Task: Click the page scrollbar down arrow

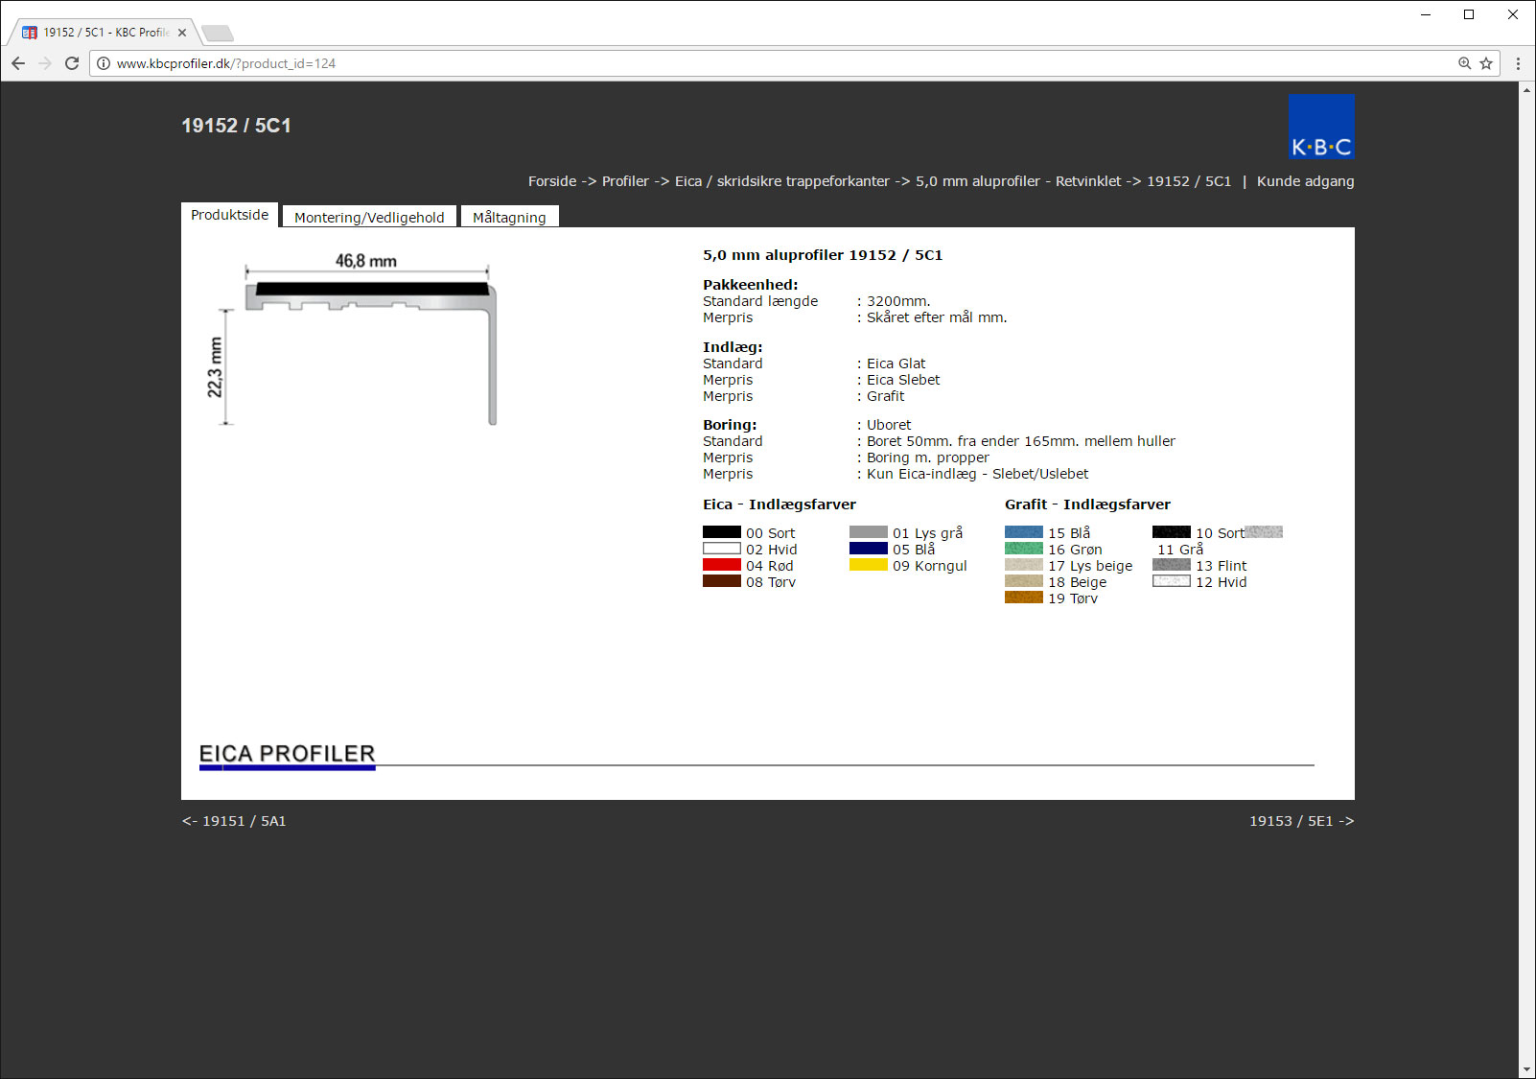Action: point(1526,1070)
